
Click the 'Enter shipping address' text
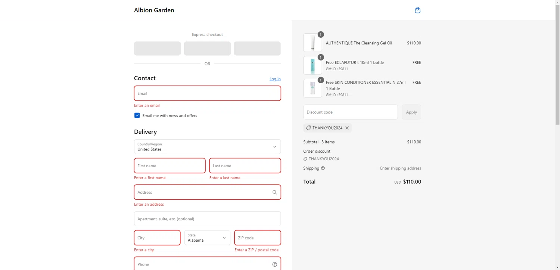pyautogui.click(x=401, y=168)
